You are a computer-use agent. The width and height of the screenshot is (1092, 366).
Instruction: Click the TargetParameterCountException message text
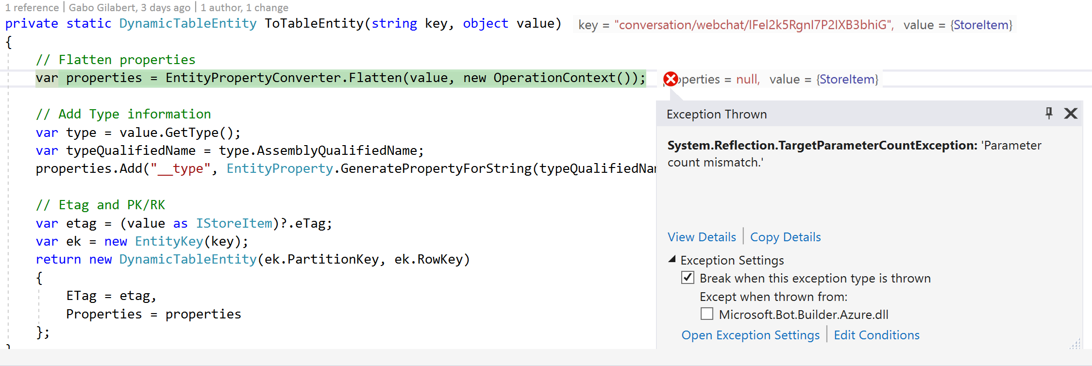[854, 154]
